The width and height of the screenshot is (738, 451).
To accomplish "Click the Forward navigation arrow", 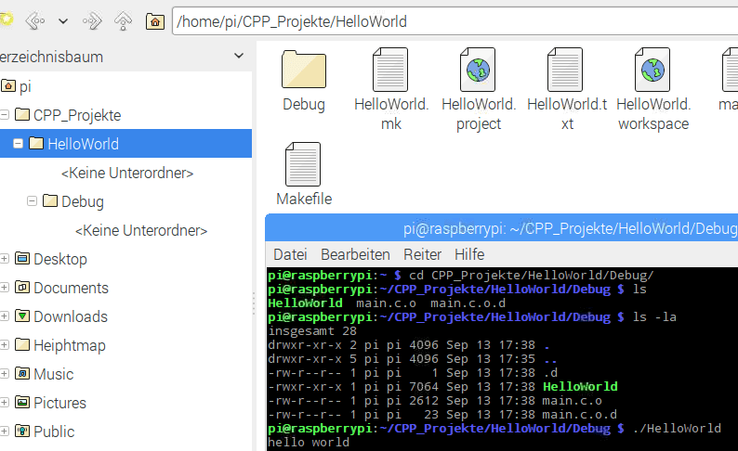I will (92, 20).
